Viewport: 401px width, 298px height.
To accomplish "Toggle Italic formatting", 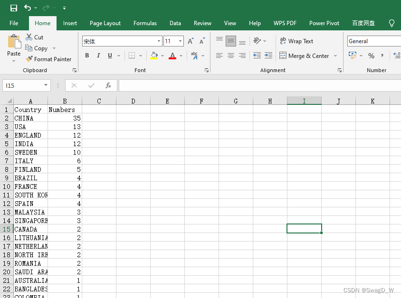I will click(98, 56).
